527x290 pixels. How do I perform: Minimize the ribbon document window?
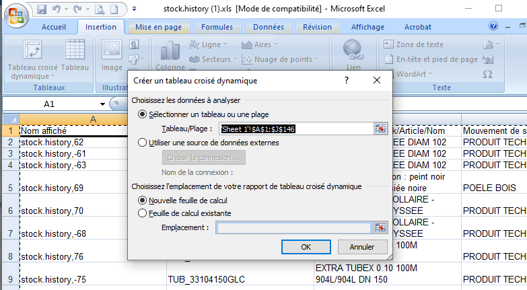[508, 26]
